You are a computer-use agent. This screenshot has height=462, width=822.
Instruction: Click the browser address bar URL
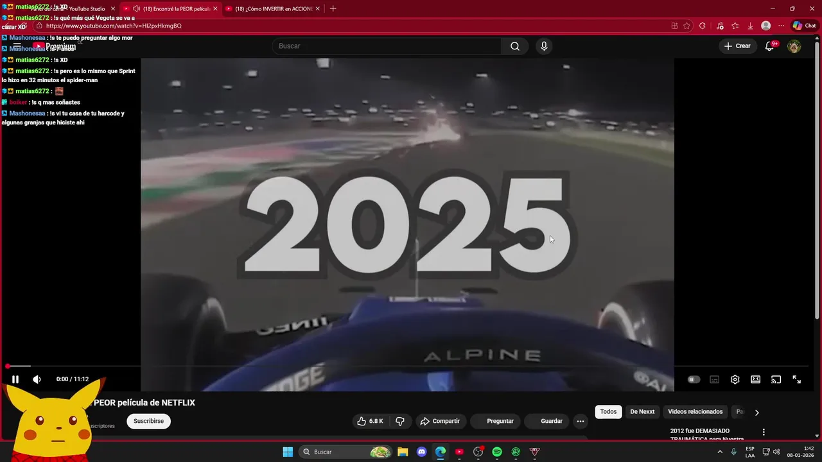[114, 26]
